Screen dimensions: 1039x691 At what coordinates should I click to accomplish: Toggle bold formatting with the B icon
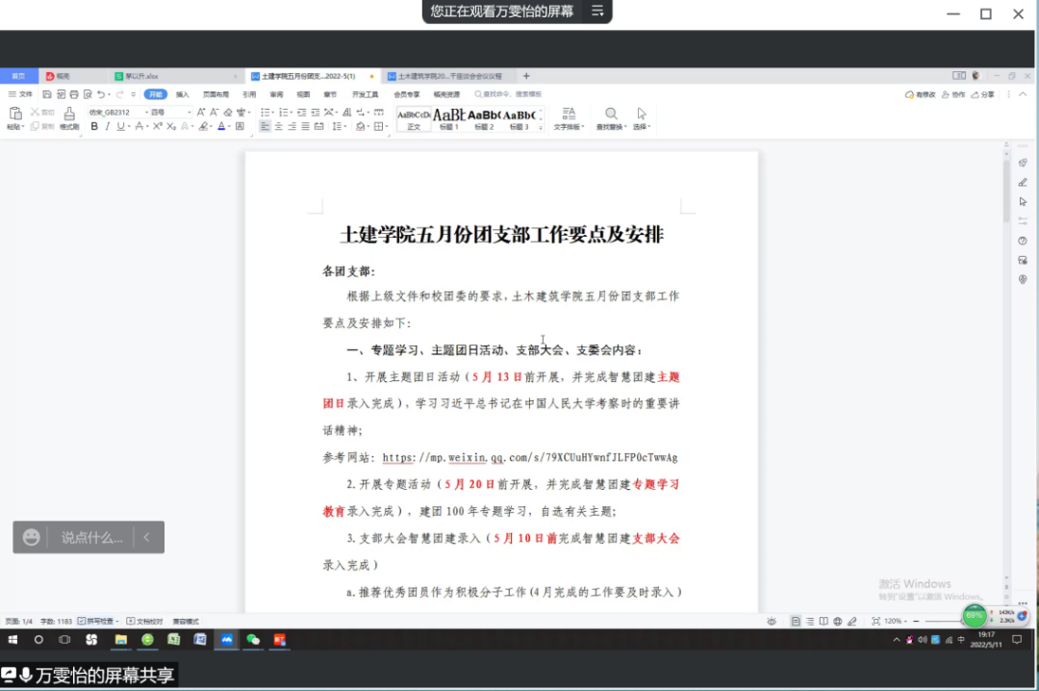pyautogui.click(x=94, y=126)
